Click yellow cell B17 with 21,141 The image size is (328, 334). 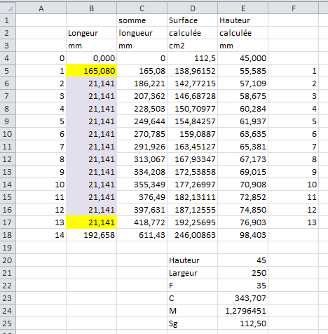pyautogui.click(x=91, y=222)
